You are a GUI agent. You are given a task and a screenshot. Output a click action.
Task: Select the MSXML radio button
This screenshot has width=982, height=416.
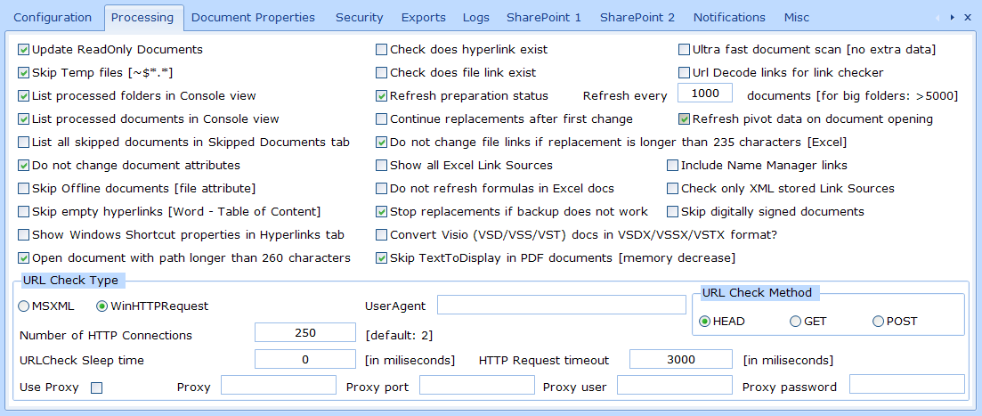tap(24, 306)
